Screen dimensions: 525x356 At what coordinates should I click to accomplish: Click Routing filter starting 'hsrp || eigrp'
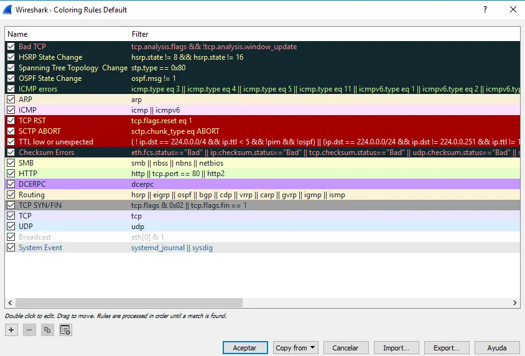(x=238, y=195)
